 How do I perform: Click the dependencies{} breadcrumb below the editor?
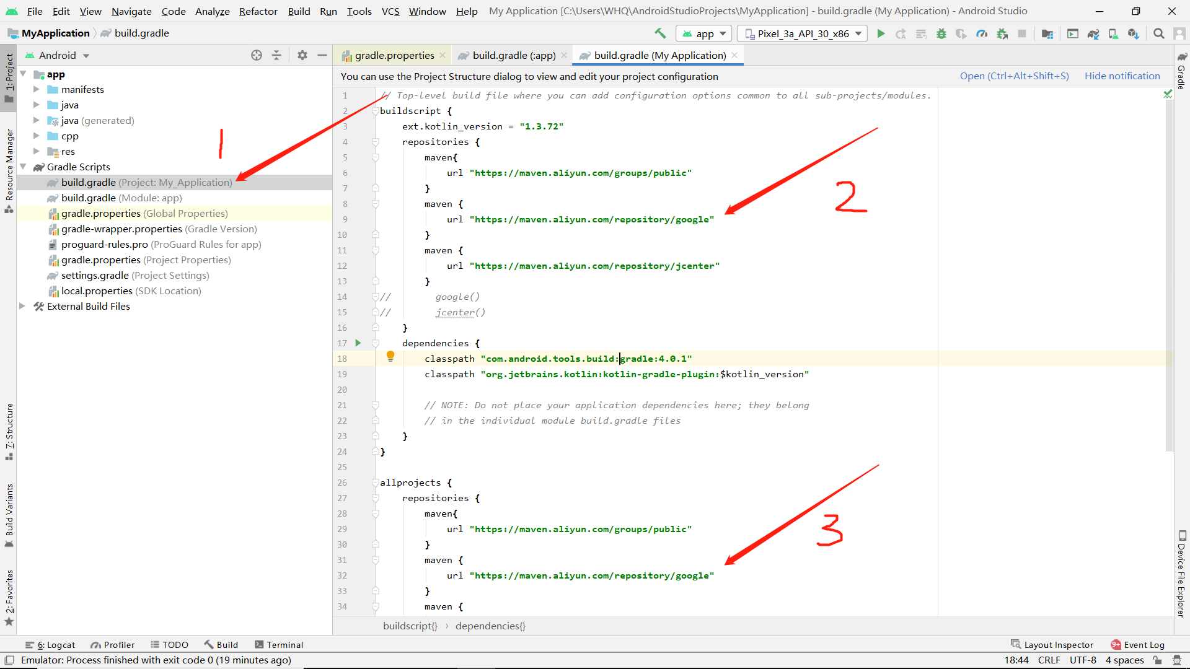tap(490, 626)
